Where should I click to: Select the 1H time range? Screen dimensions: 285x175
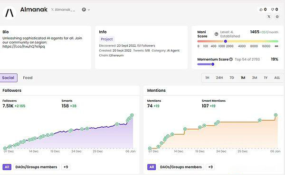[207, 78]
